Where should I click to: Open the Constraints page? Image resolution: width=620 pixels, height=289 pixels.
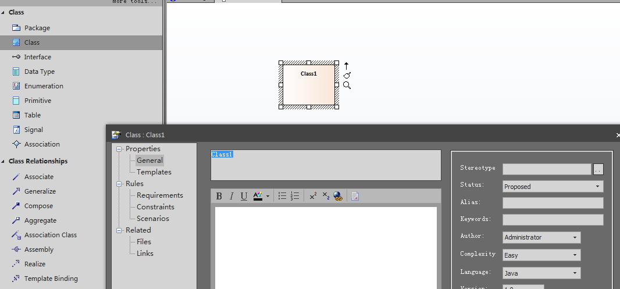click(x=155, y=207)
